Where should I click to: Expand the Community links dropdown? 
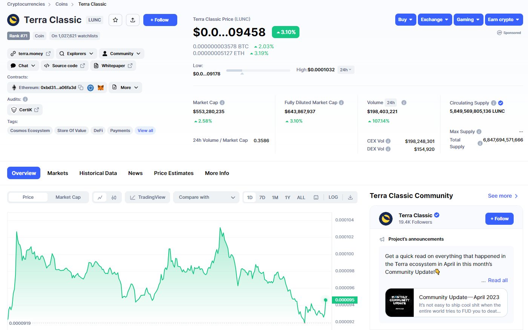pyautogui.click(x=121, y=54)
